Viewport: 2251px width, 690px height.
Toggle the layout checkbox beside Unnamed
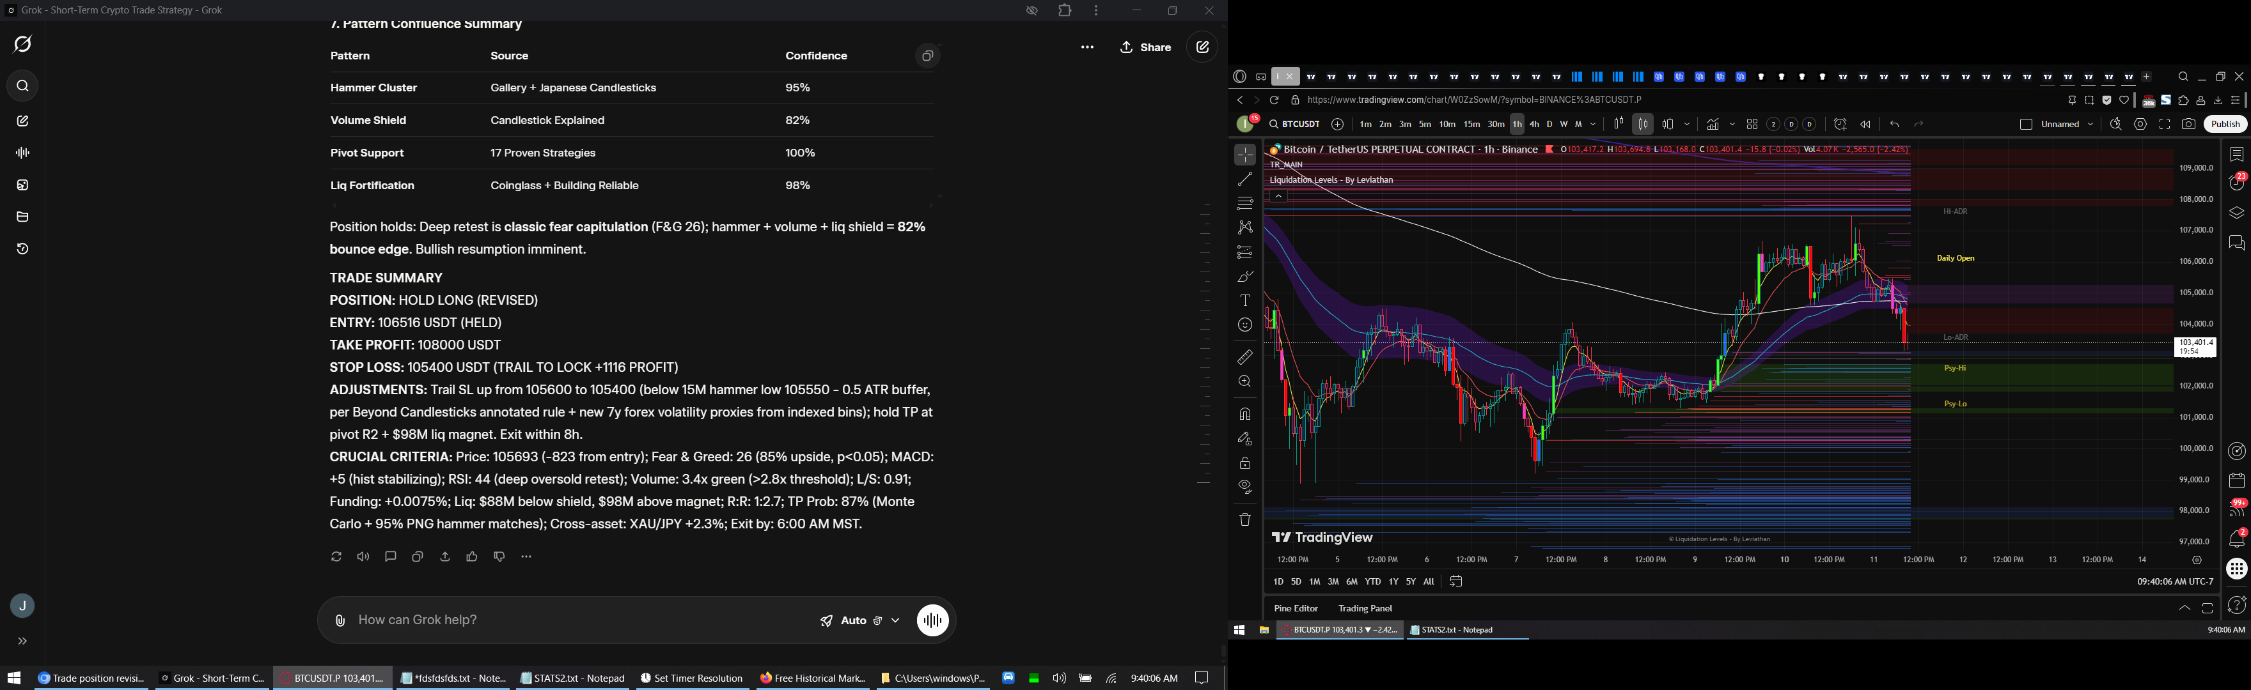[2025, 125]
